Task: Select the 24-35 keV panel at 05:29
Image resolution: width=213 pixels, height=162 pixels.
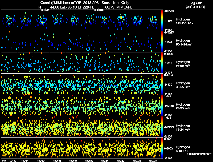Action: coord(73,106)
